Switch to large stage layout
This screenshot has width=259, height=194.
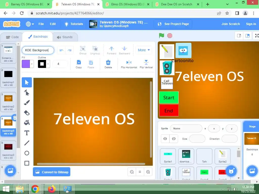[x=247, y=36]
